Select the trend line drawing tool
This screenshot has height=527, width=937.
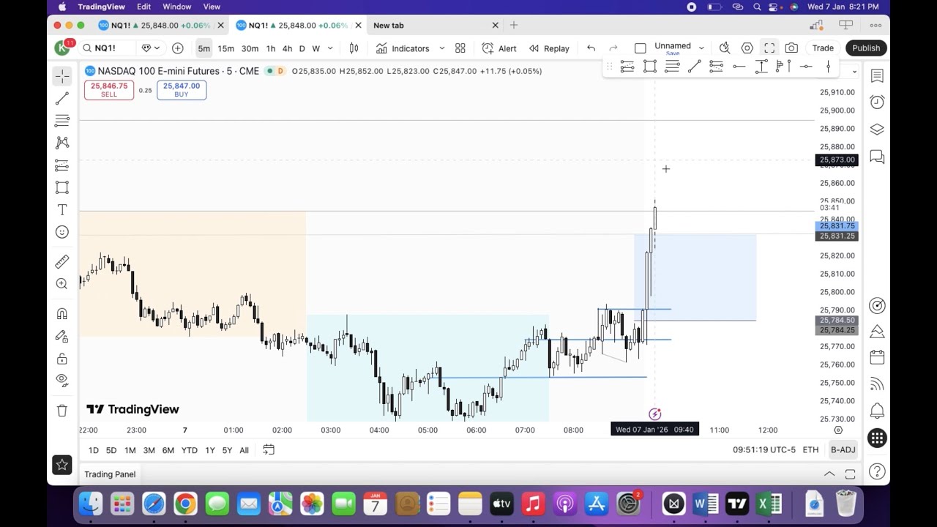62,98
